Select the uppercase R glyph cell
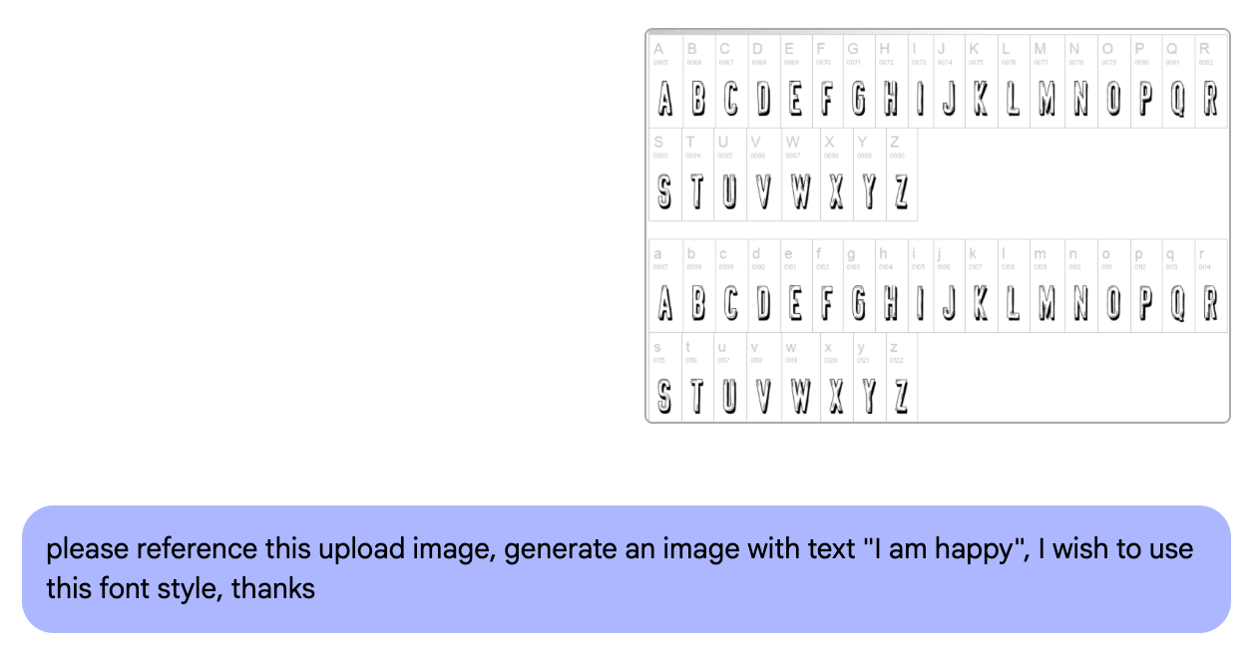This screenshot has height=656, width=1255. [x=1210, y=84]
